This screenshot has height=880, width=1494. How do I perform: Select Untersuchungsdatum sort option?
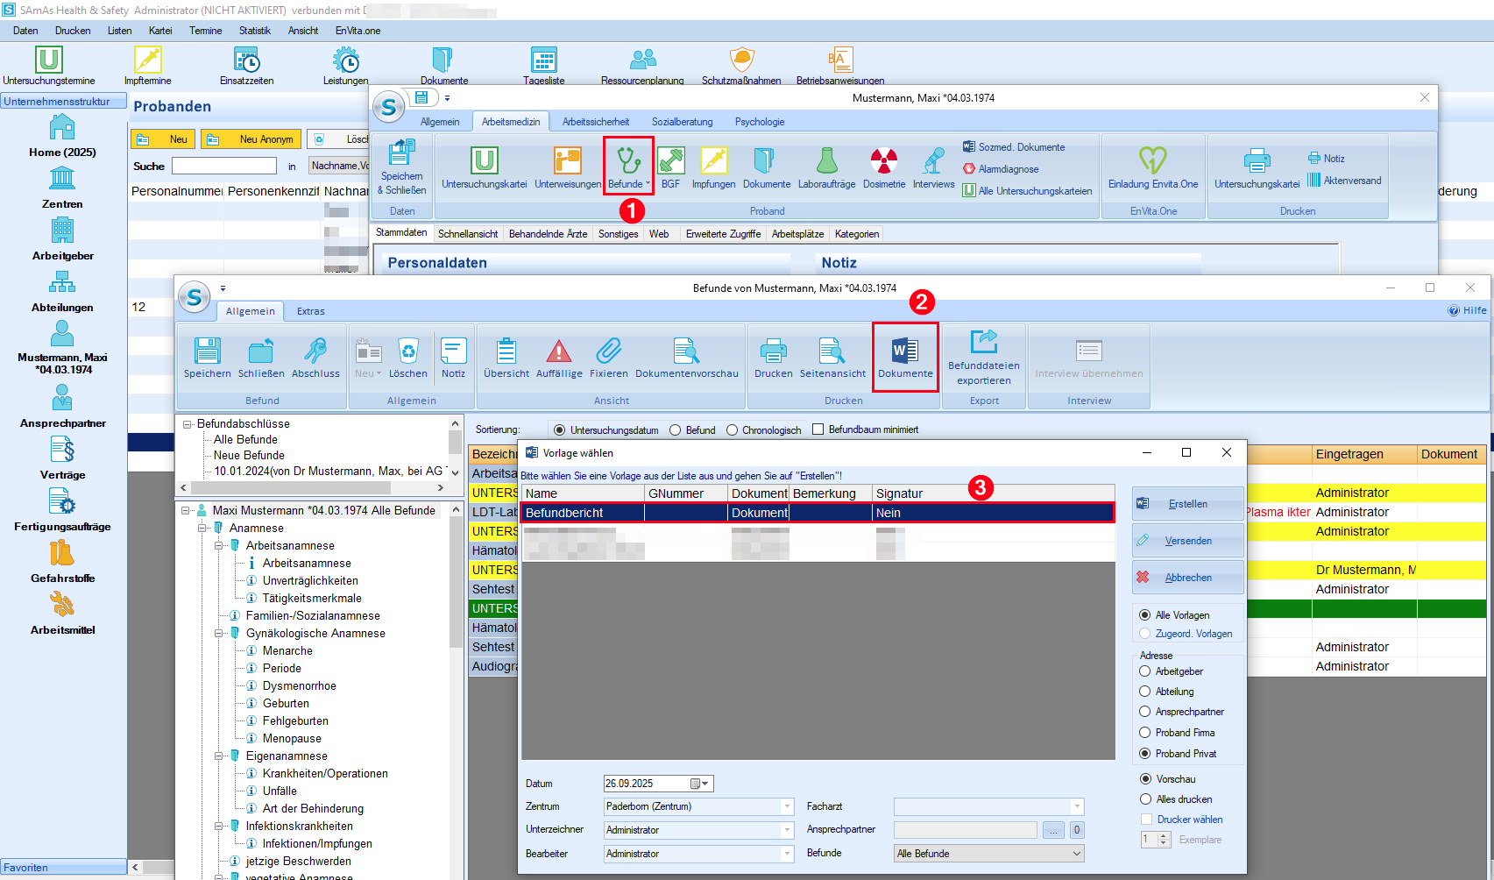(560, 430)
